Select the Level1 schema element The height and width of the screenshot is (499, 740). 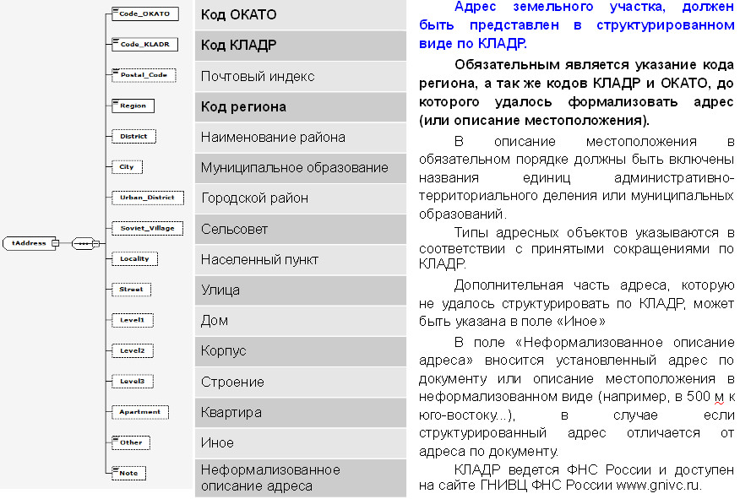132,320
